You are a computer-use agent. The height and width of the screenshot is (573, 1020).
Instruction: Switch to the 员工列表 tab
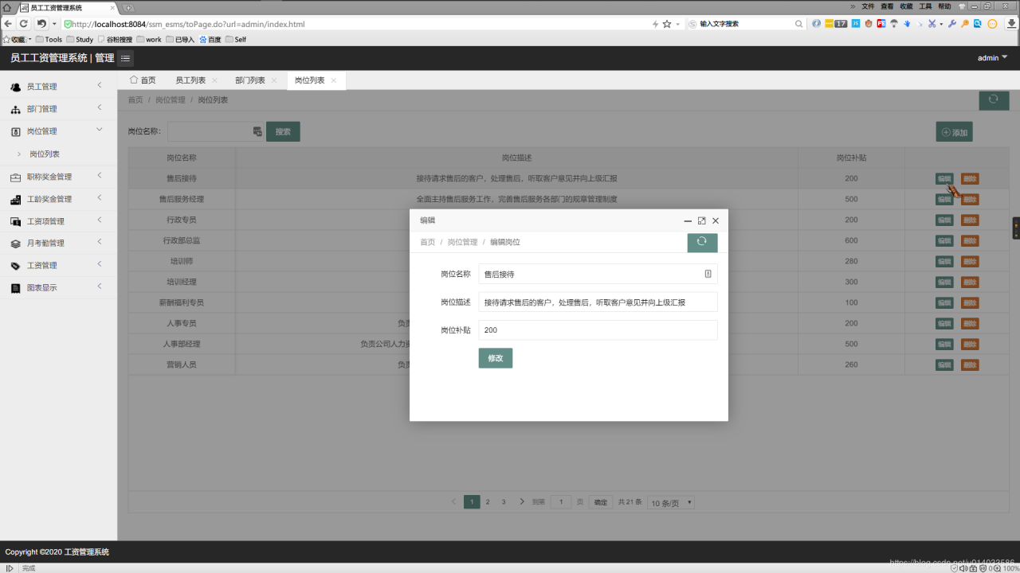coord(190,80)
